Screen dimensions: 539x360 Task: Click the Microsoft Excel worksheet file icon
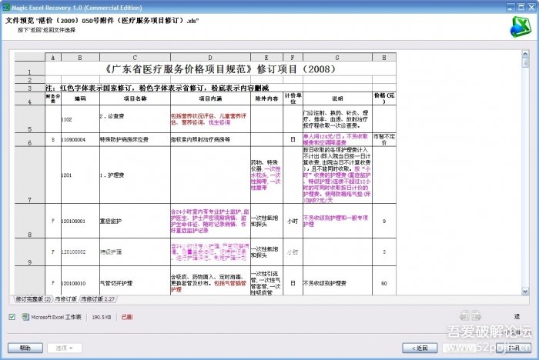[x=25, y=316]
